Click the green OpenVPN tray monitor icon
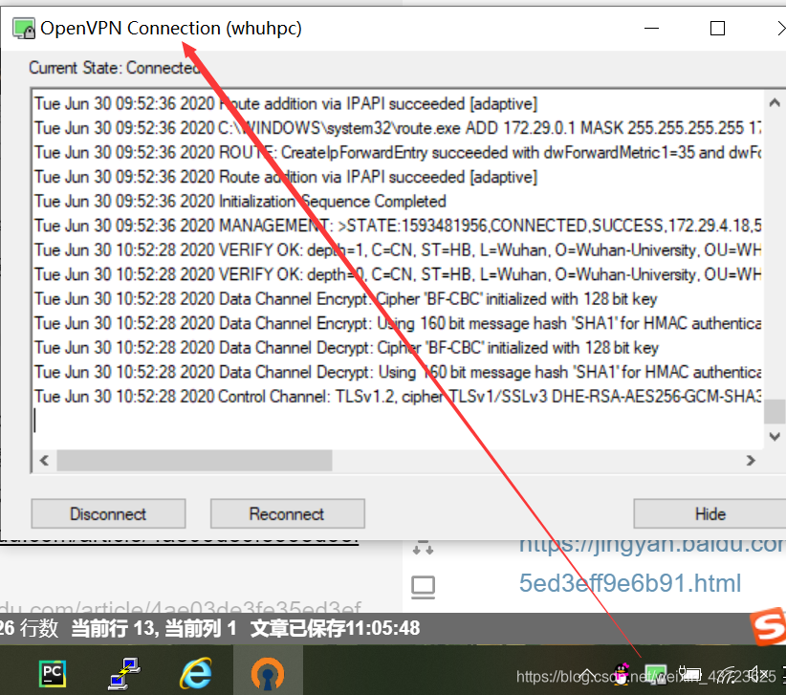 pos(655,675)
